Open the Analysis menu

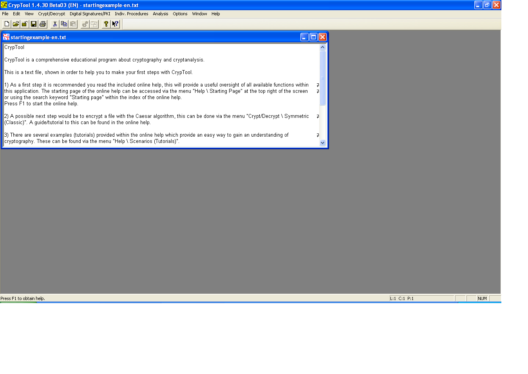coord(161,14)
